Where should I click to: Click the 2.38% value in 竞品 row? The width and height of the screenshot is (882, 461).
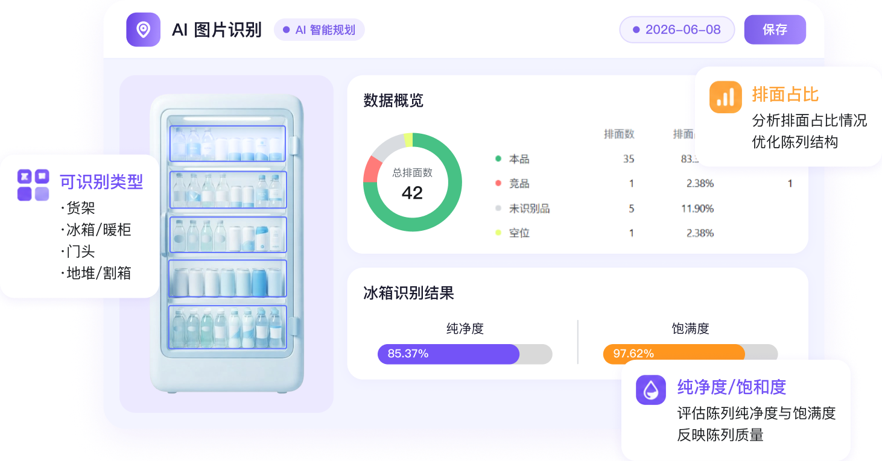pyautogui.click(x=700, y=183)
